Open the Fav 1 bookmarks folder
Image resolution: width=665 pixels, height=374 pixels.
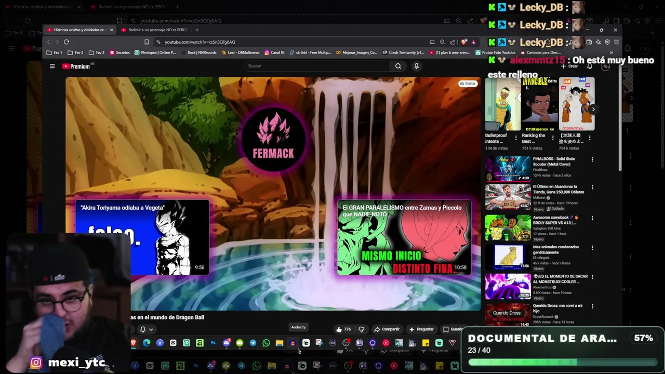[x=55, y=52]
